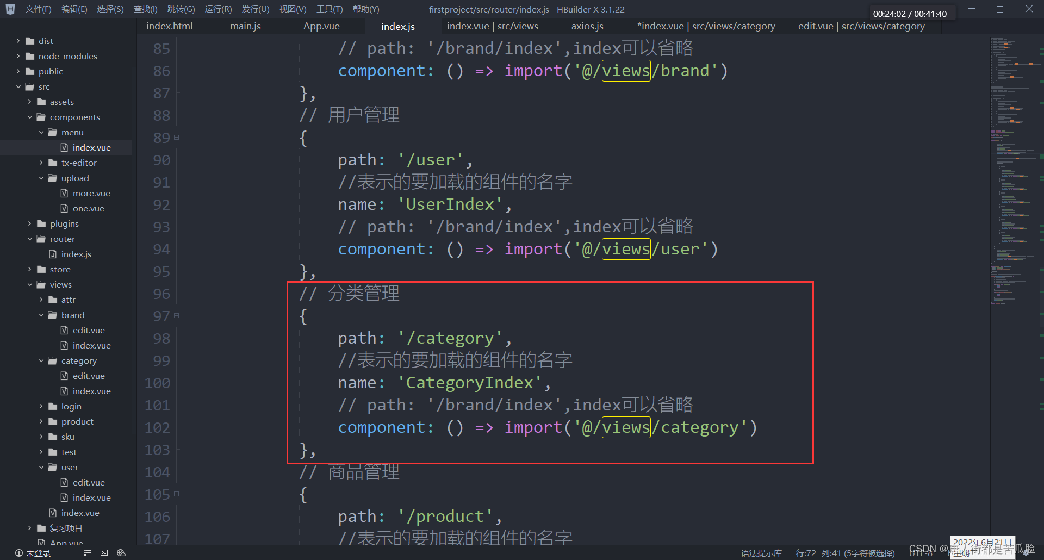Click the 复习项目 folder icon
1044x560 pixels.
tap(41, 528)
